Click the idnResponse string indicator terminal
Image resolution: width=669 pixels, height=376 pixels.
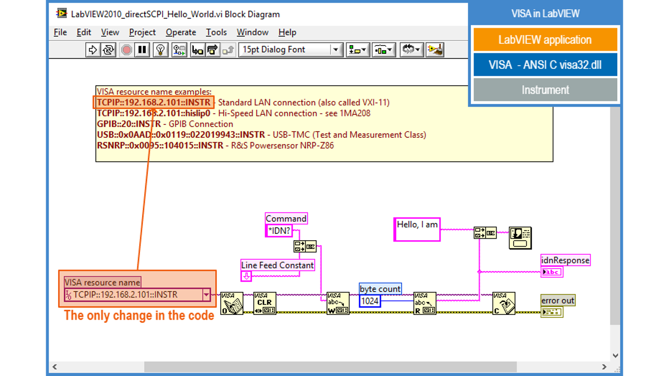click(x=552, y=272)
